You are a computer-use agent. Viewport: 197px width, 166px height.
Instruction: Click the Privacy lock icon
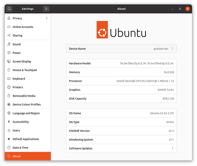pos(9,18)
